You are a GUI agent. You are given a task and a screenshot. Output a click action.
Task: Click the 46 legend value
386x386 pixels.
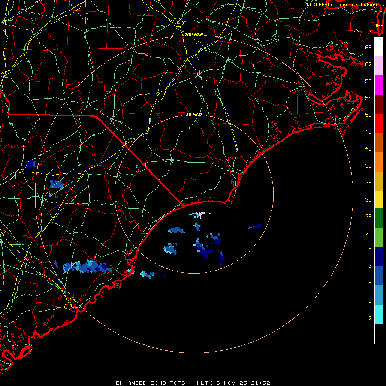pyautogui.click(x=368, y=132)
